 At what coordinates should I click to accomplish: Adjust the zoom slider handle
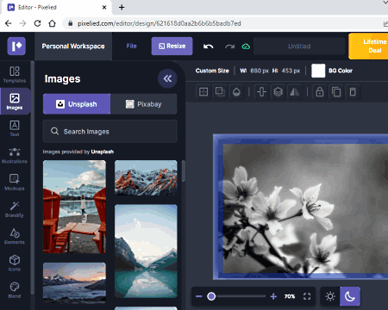[x=211, y=296]
